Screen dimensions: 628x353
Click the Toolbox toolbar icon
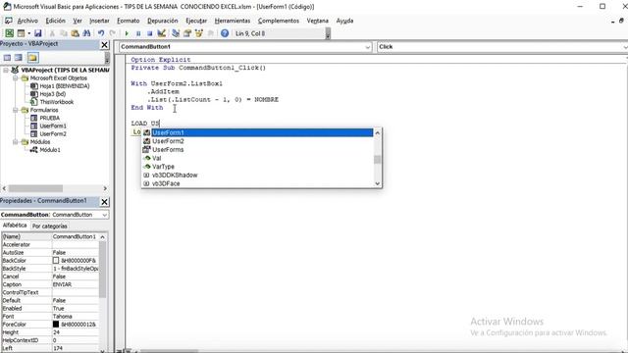(x=210, y=33)
